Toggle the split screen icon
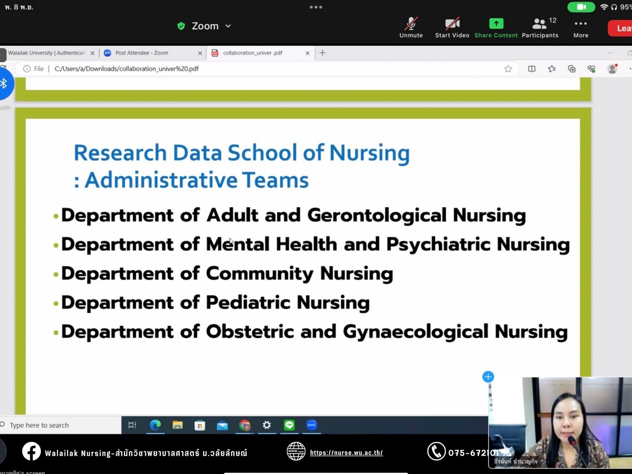632x474 pixels. point(532,69)
